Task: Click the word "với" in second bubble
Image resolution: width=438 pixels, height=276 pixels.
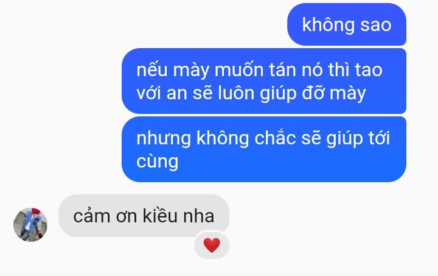Action: pos(148,93)
